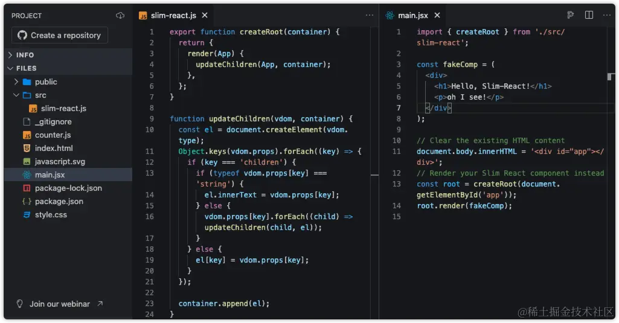Image resolution: width=619 pixels, height=323 pixels.
Task: Click the scrollbar marker in slim-react.js editor
Action: pos(374,174)
